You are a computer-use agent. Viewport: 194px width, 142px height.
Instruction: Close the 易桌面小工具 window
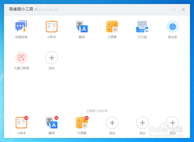[183, 10]
